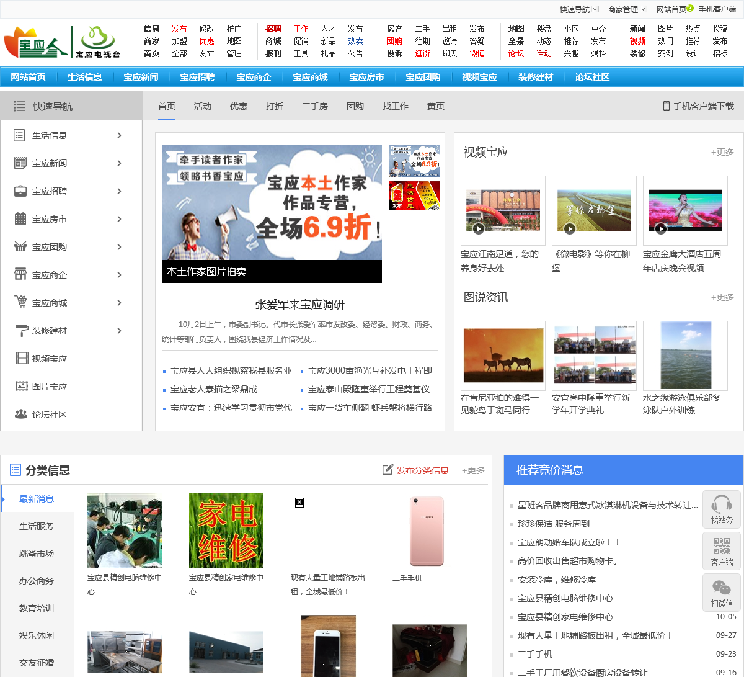The width and height of the screenshot is (744, 677).
Task: Open listing 宝应朗动婚车队成立啦
Action: point(569,542)
